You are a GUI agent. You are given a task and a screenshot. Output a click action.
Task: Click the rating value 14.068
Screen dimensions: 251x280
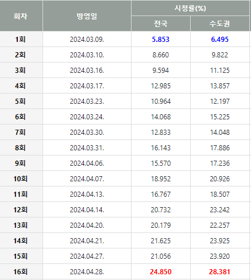[x=161, y=117]
